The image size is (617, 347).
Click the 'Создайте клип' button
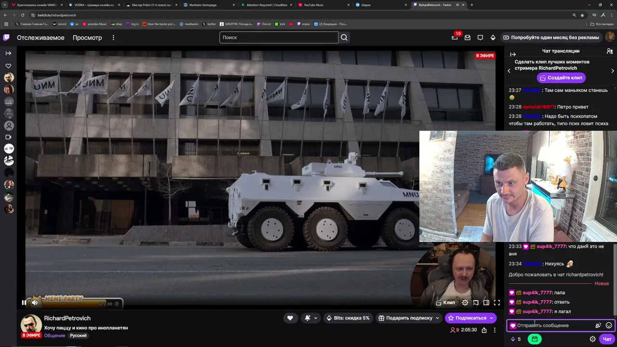click(x=561, y=78)
